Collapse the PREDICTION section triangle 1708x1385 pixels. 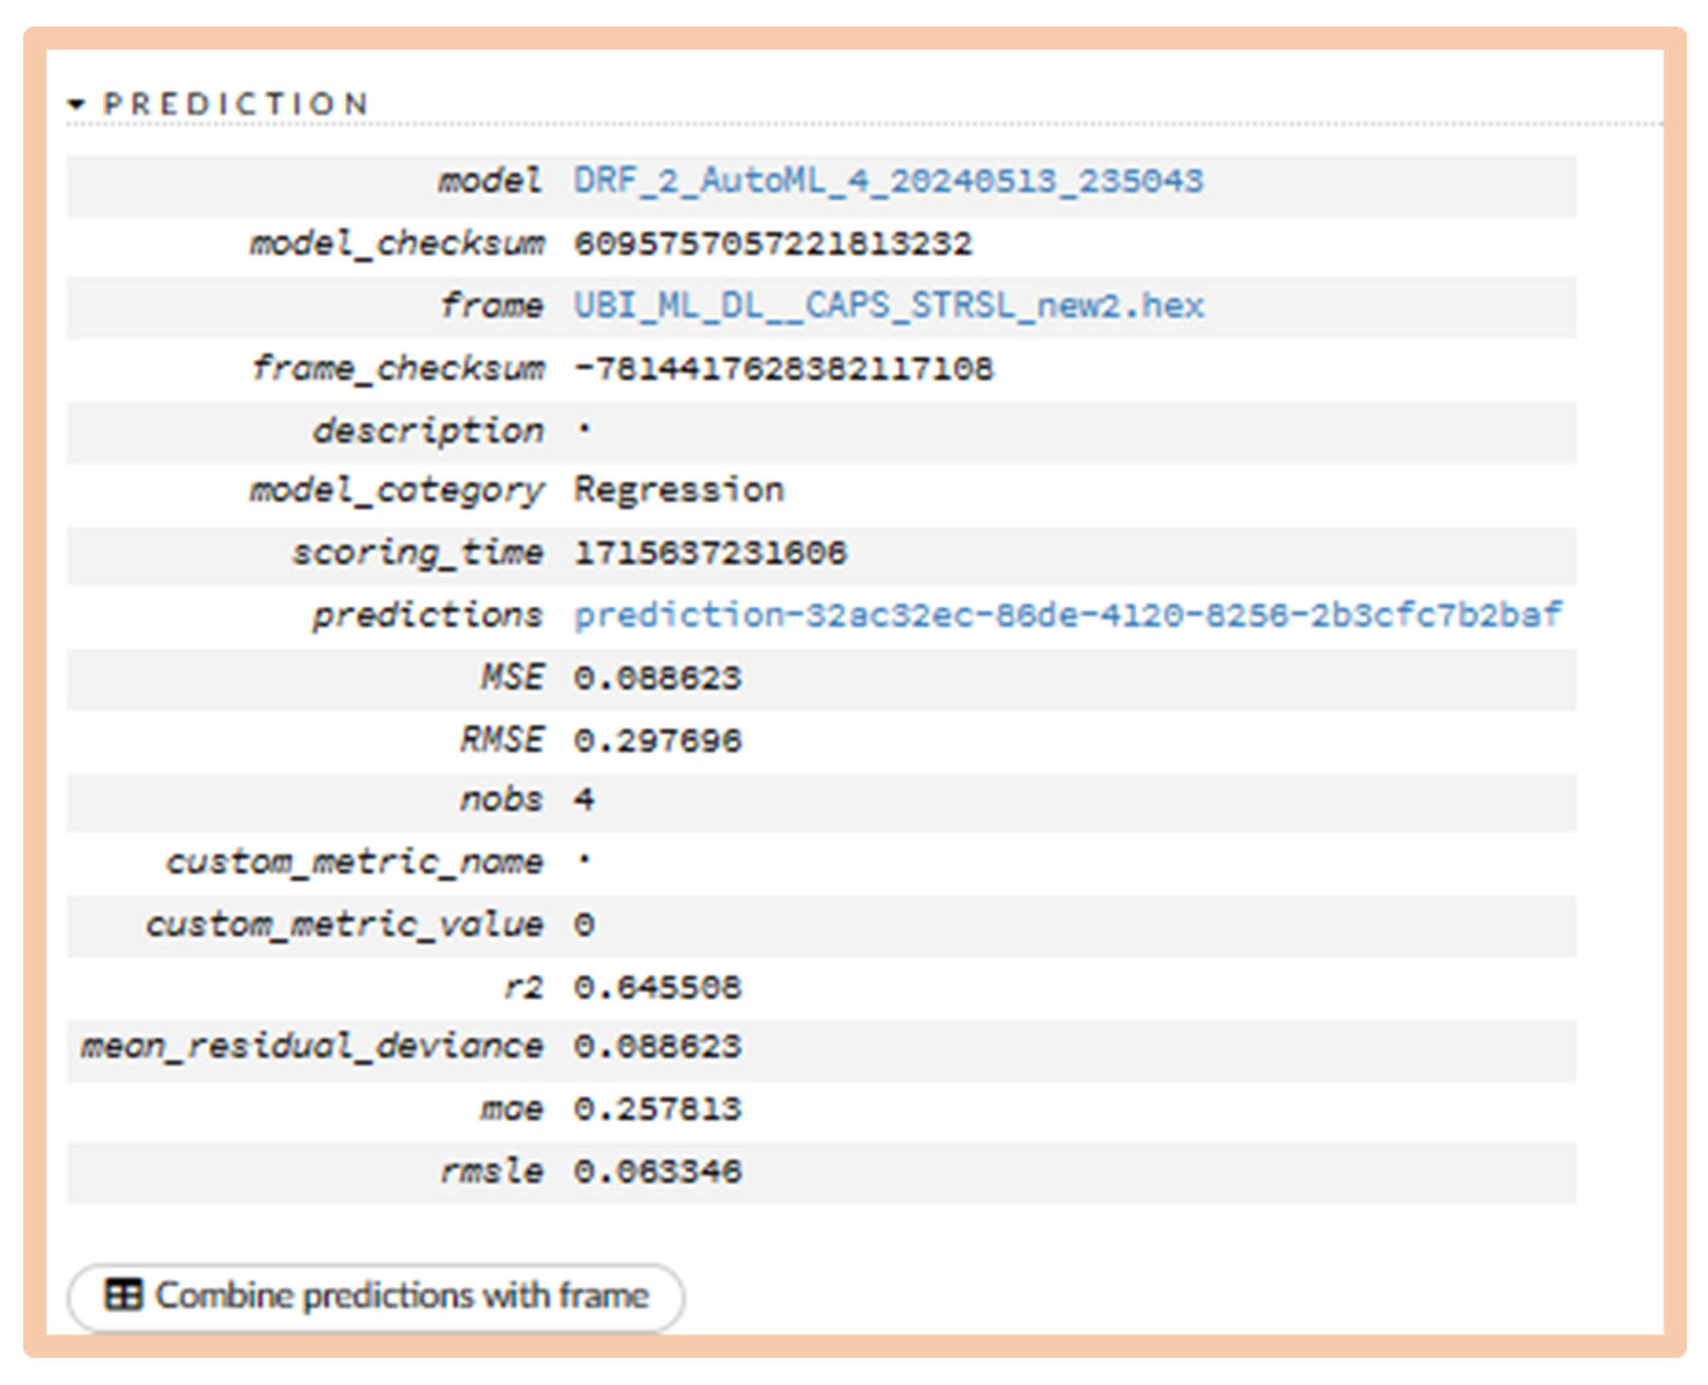pyautogui.click(x=76, y=104)
